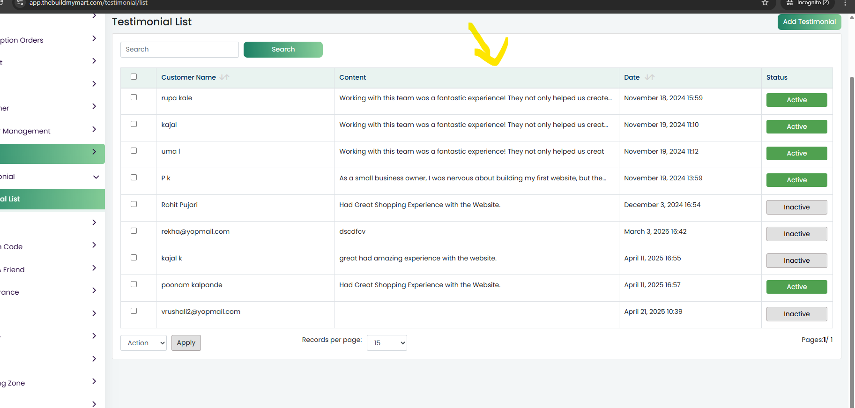
Task: Click the 'April 21, 2025 10:39' date cell
Action: point(653,312)
